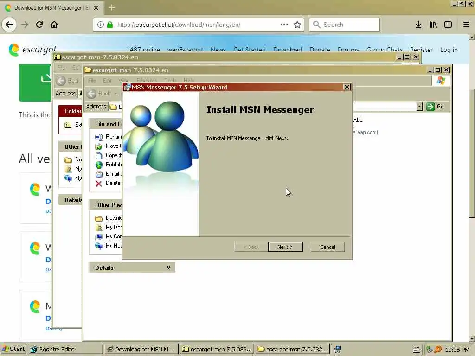Open Log in link on escargot site
This screenshot has height=356, width=475.
[x=449, y=50]
